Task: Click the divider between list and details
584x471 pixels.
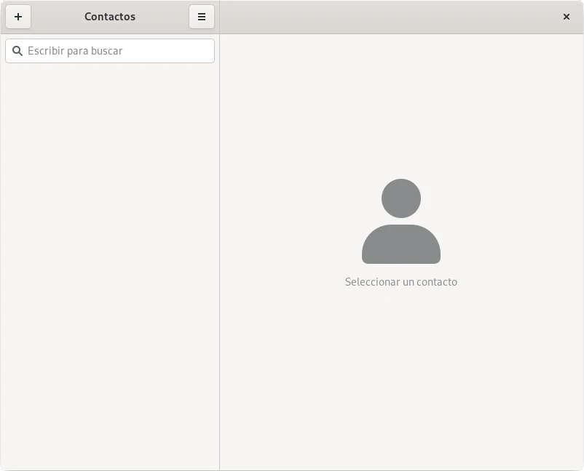Action: (219, 254)
